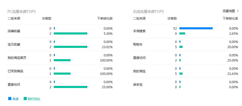This screenshot has width=242, height=106.
Task: Expand the arrow next to 流量地图
Action: tap(238, 11)
